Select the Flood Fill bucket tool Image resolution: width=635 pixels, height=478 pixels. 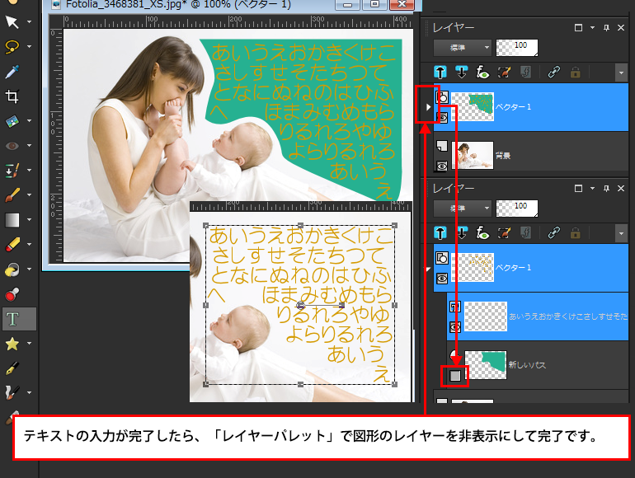click(x=12, y=269)
